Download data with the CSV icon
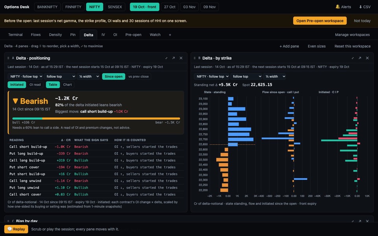Image resolution: width=378 pixels, height=236 pixels. (x=360, y=7)
